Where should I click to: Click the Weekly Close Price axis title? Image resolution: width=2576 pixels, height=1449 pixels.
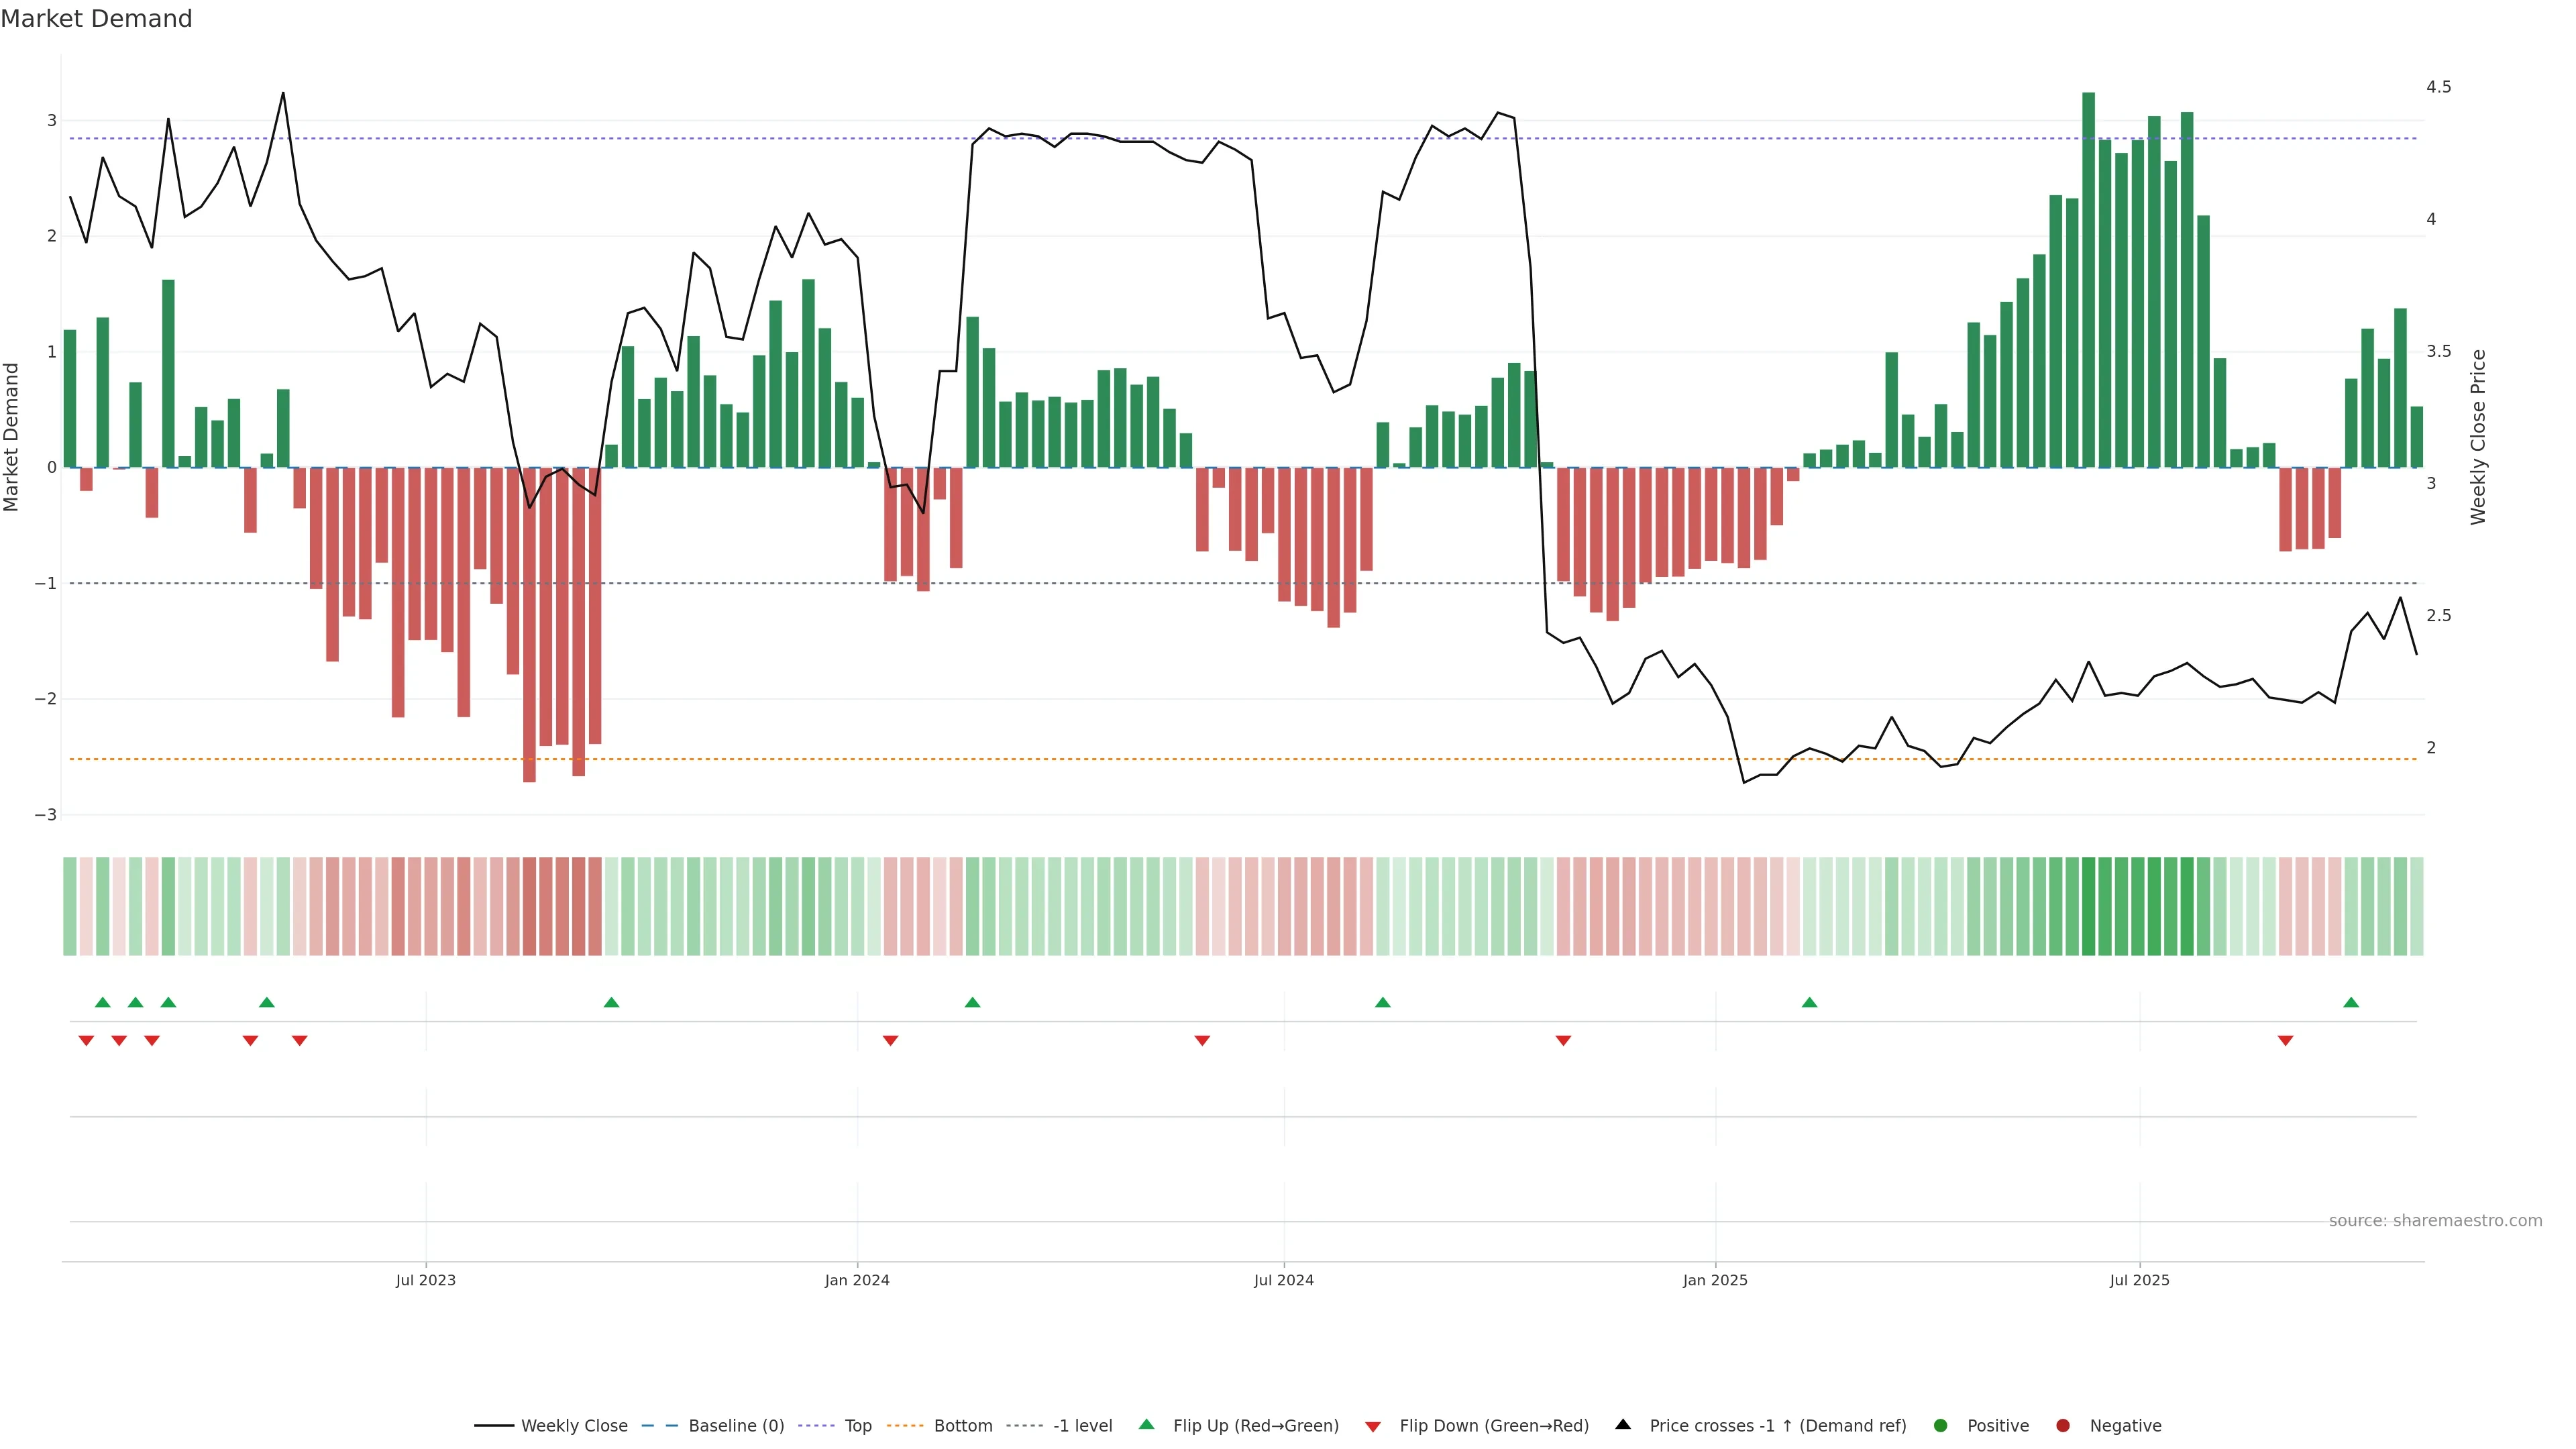(x=2478, y=437)
